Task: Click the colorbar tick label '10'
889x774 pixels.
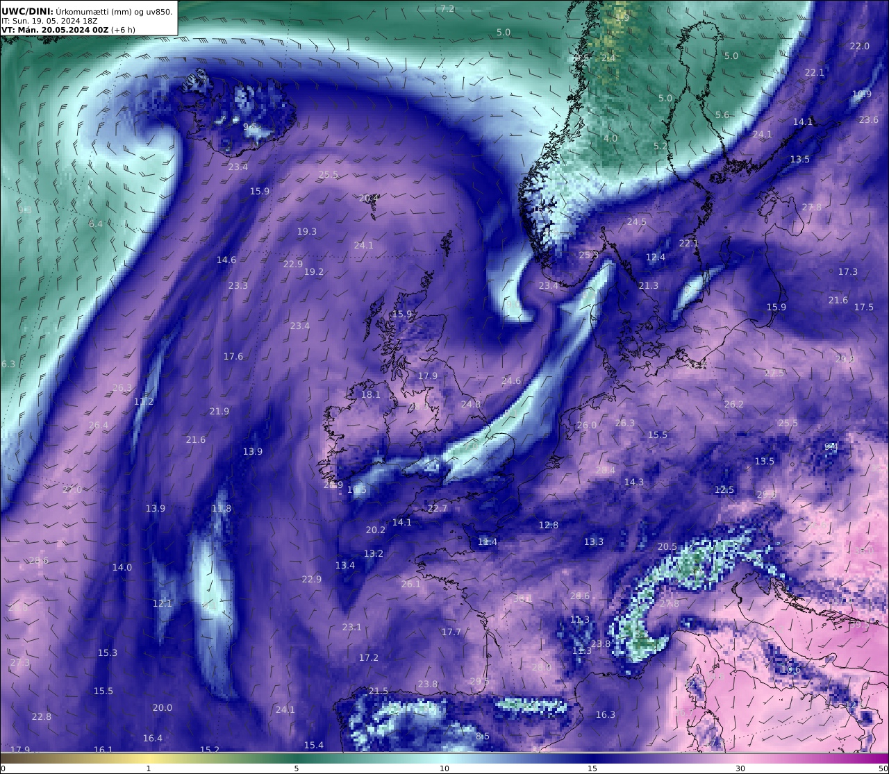Action: pos(444,768)
